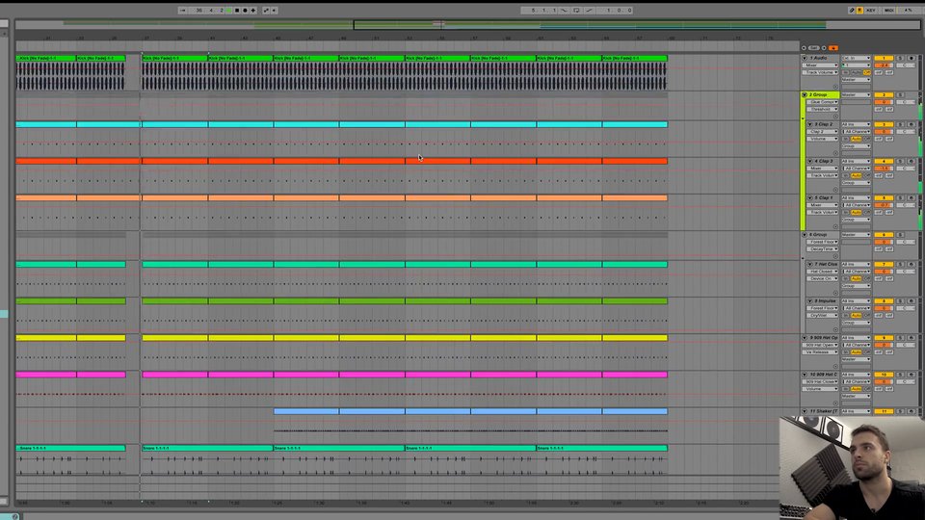The height and width of the screenshot is (520, 925).
Task: Set 3 Clap 2 monitor to Auto
Action: click(x=857, y=139)
